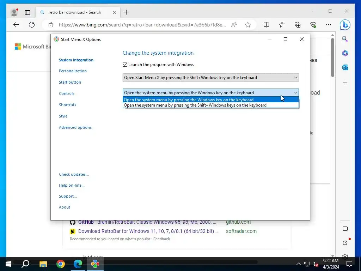The image size is (361, 271).
Task: Collapse the system menu hotkey combo box
Action: click(211, 93)
